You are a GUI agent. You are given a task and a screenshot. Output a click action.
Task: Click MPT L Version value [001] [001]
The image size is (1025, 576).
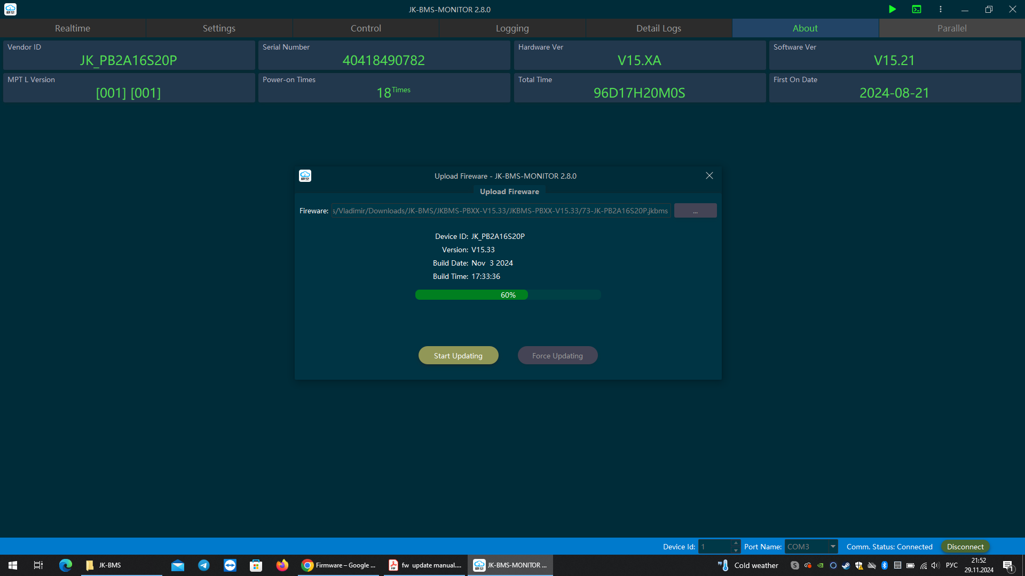(x=128, y=93)
